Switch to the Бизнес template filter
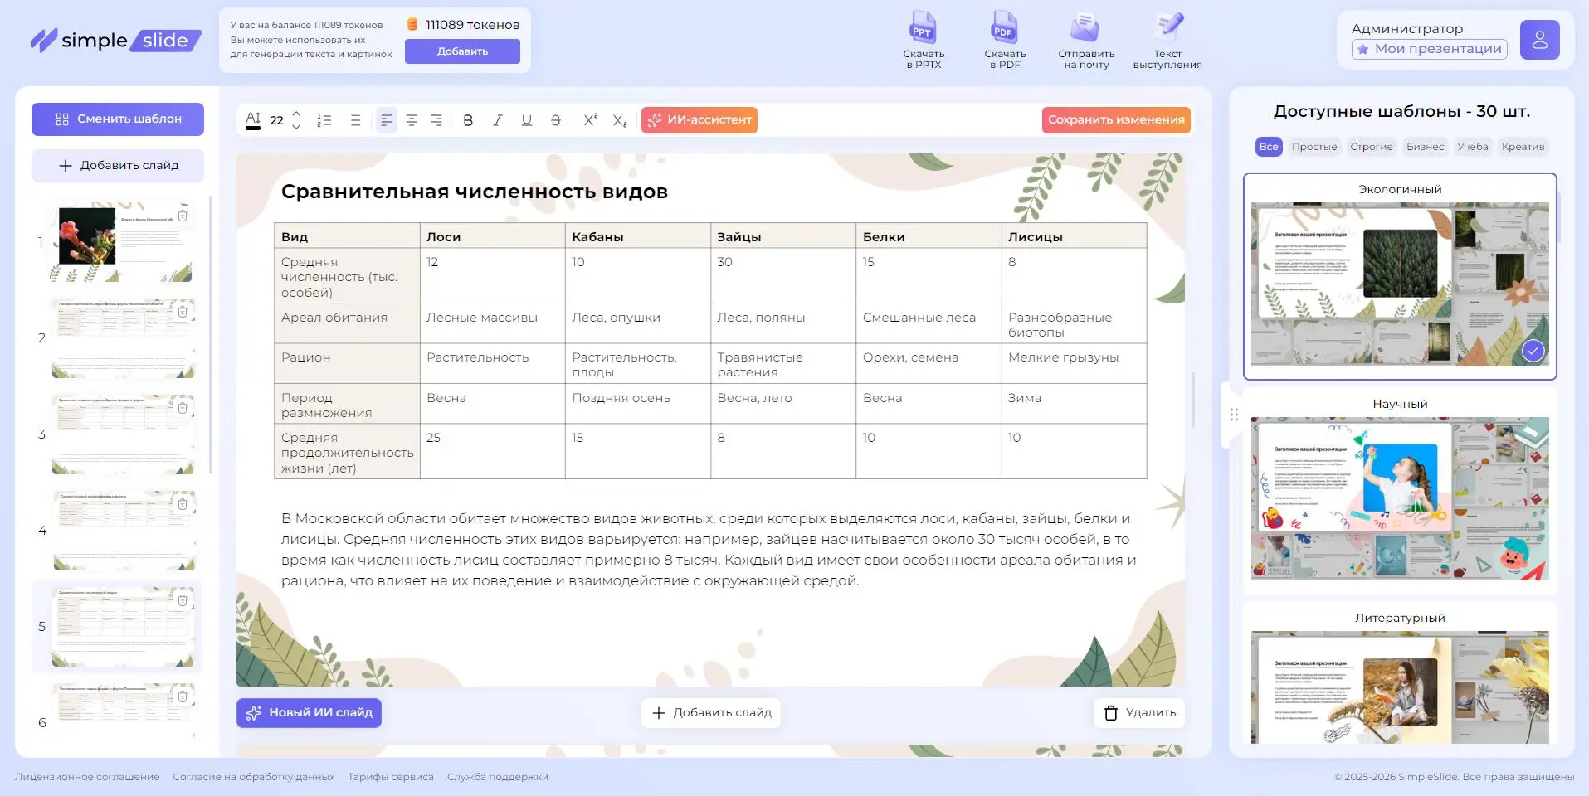This screenshot has height=796, width=1589. tap(1425, 147)
